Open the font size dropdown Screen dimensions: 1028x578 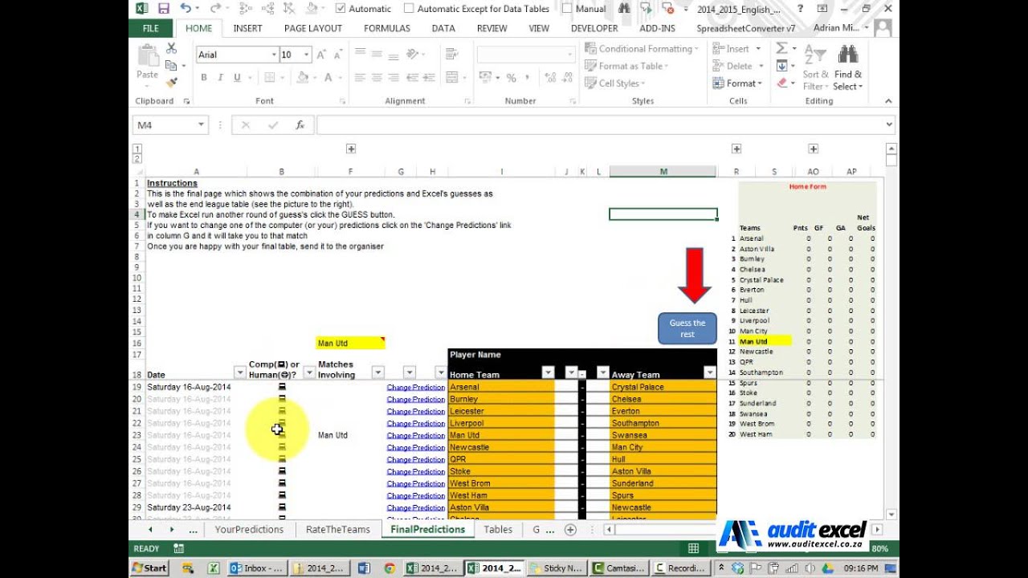pyautogui.click(x=307, y=55)
